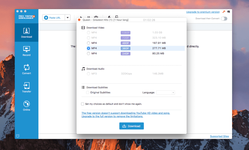
Task: Click the Download Audio section heading
Action: coord(95,69)
